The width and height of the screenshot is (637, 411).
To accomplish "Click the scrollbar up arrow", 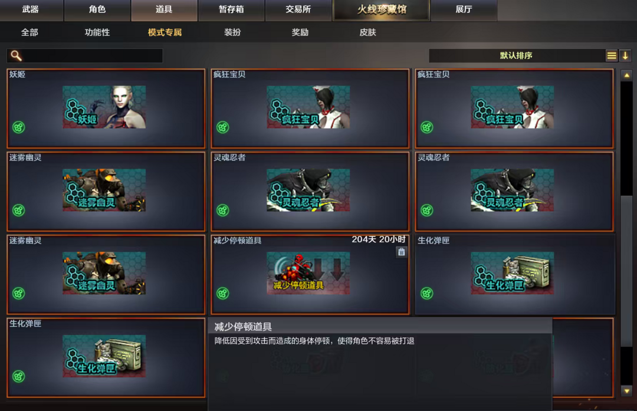I will pyautogui.click(x=626, y=75).
